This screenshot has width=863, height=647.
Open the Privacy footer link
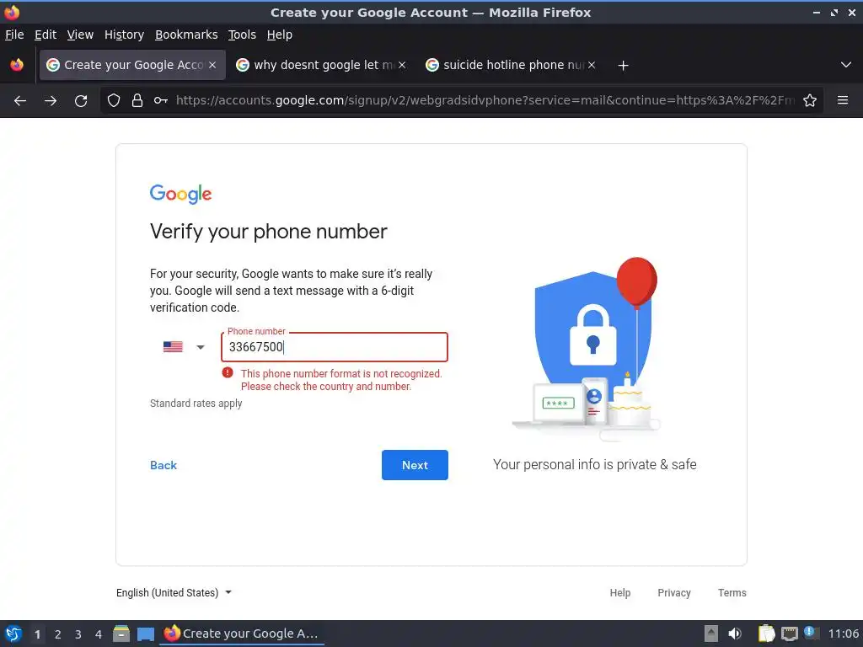tap(674, 592)
